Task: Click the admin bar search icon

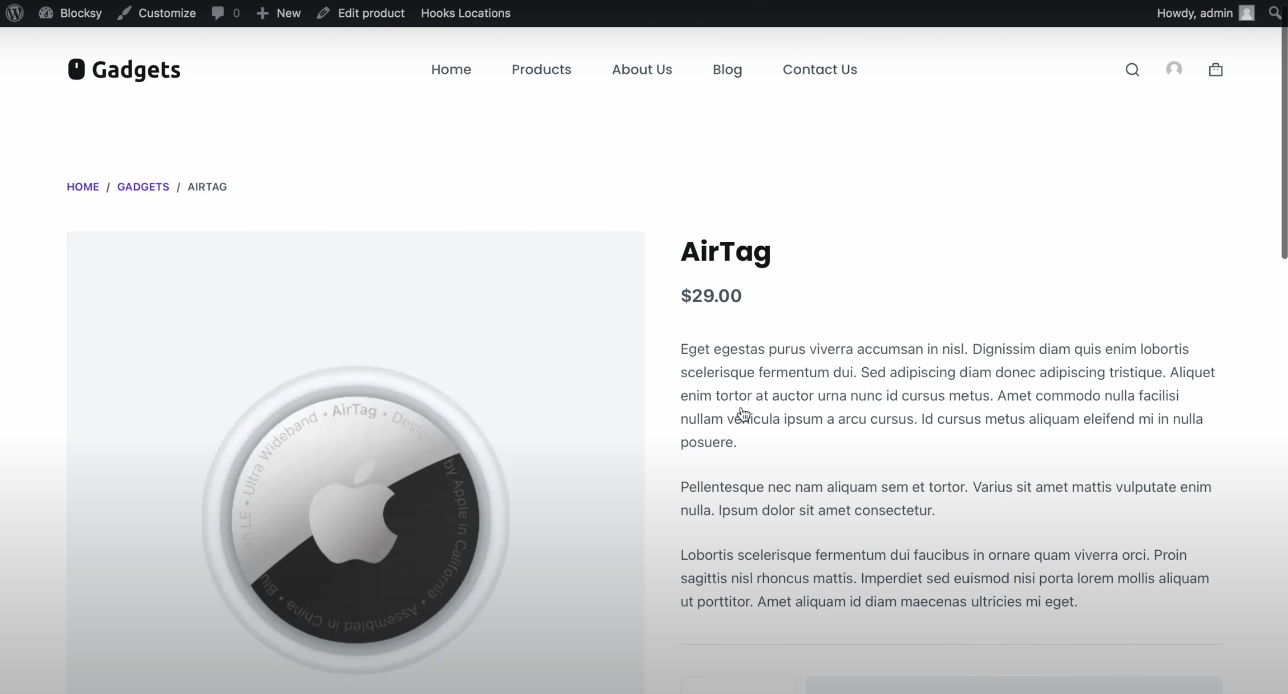Action: (1275, 13)
